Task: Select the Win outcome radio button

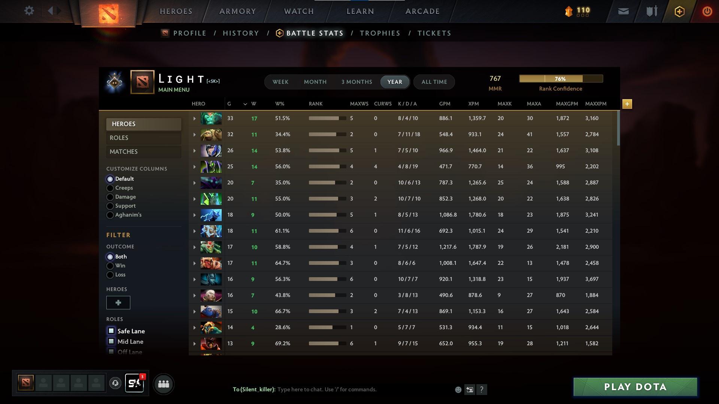Action: 110,266
